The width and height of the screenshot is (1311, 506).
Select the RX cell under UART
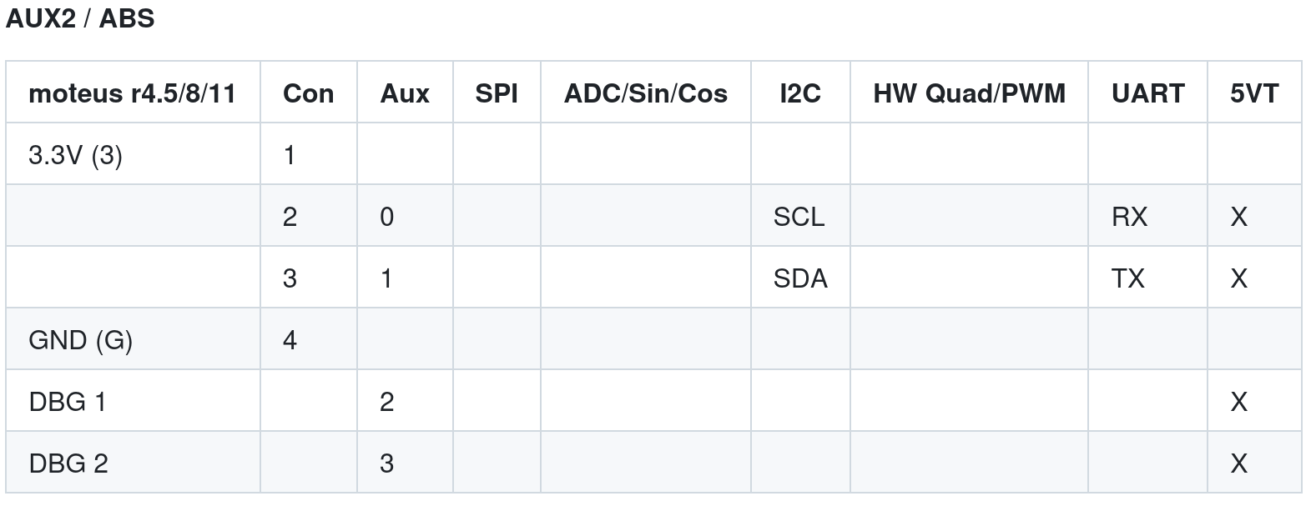pyautogui.click(x=1147, y=216)
